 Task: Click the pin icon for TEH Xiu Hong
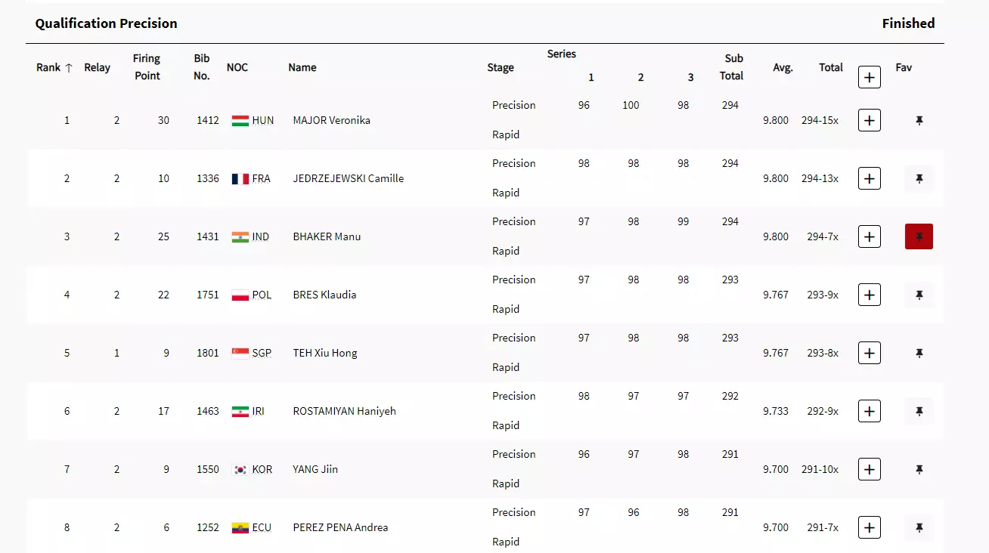click(x=919, y=353)
